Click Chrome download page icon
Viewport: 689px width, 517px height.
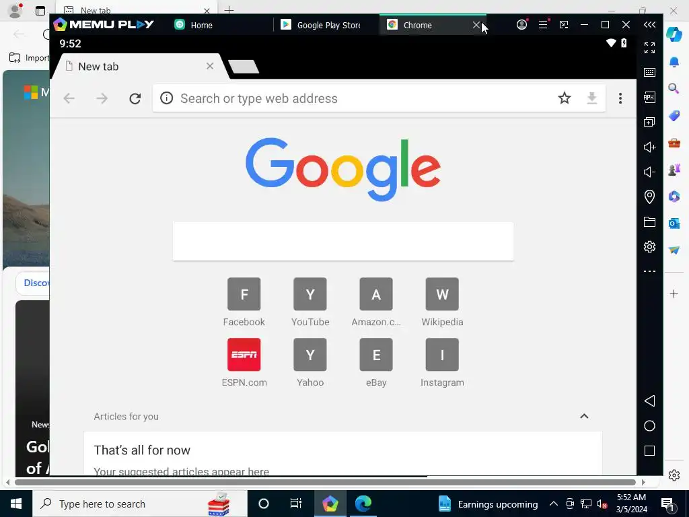(x=592, y=98)
